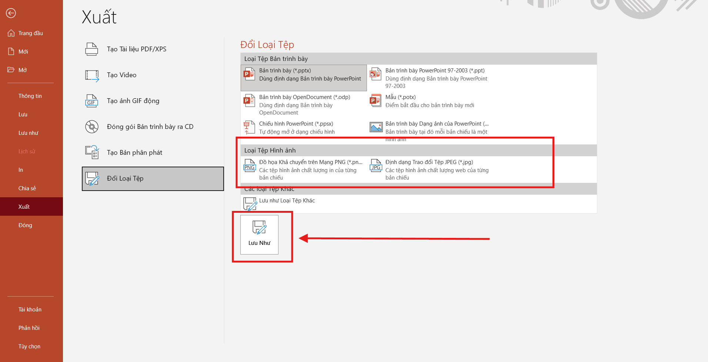
Task: Click the back arrow icon
Action: pyautogui.click(x=11, y=13)
